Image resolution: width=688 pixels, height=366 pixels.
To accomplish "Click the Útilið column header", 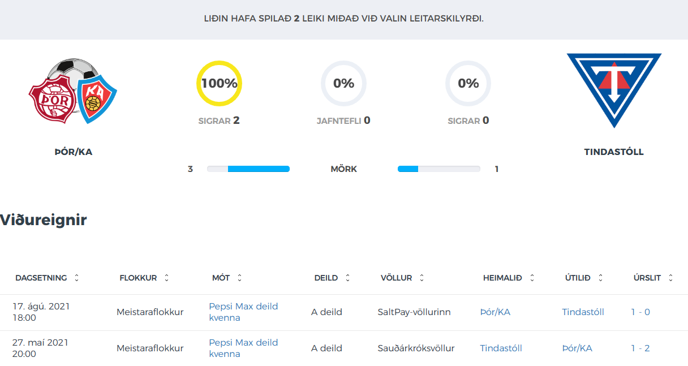I will pyautogui.click(x=578, y=278).
